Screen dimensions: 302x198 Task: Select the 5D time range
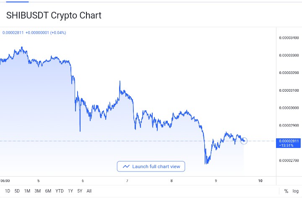17,191
